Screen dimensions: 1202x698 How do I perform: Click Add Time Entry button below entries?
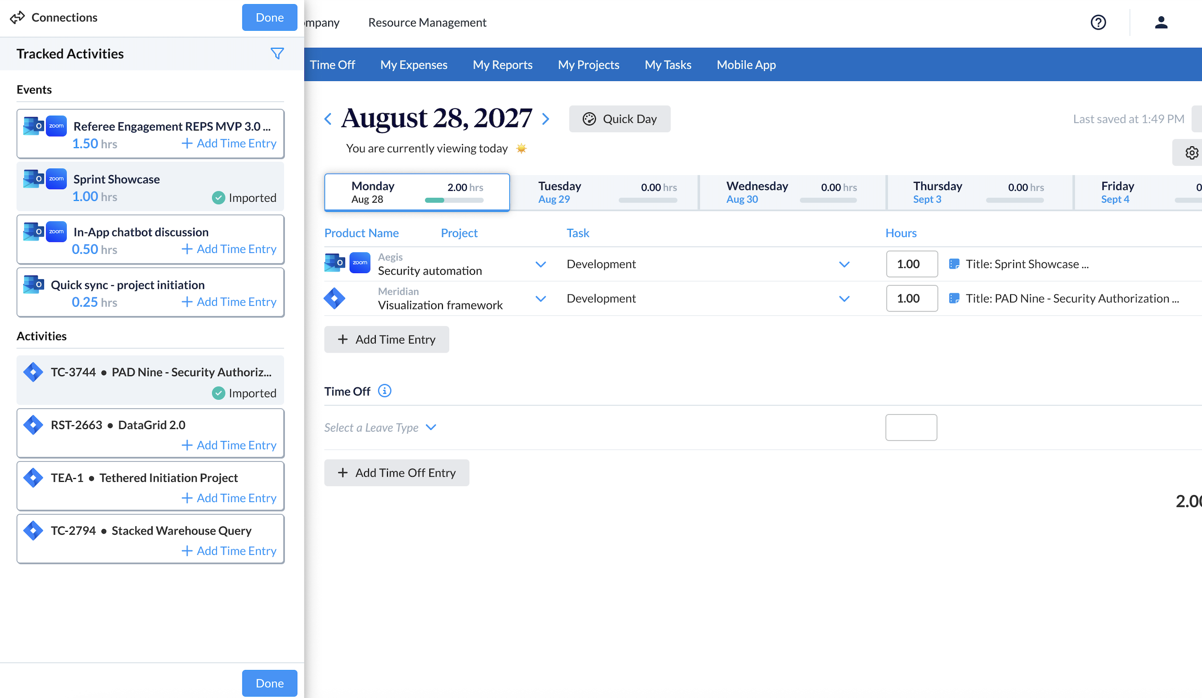[x=387, y=340]
